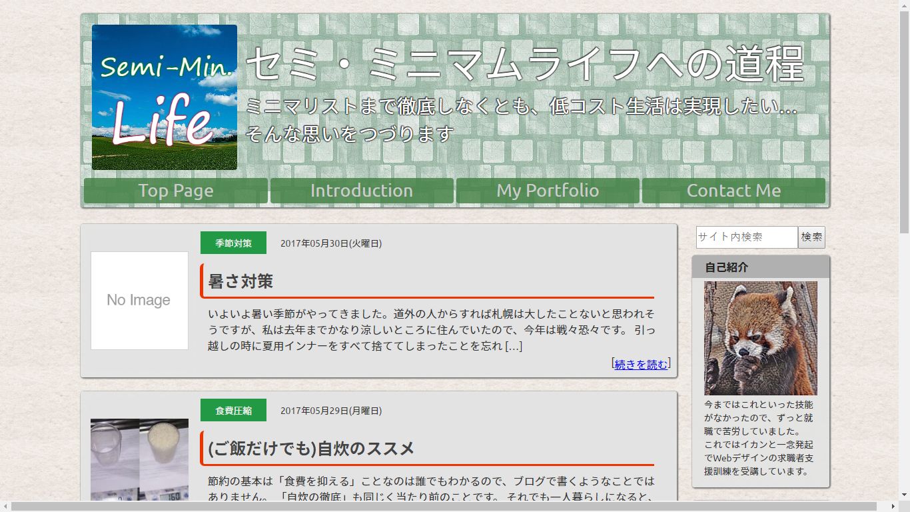Select the Contact Me navigation item
910x512 pixels.
(733, 191)
